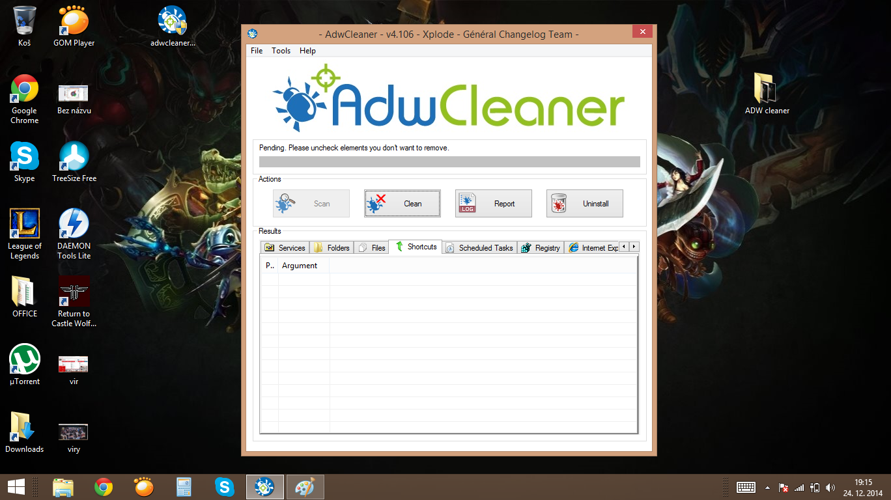The width and height of the screenshot is (891, 500).
Task: Select the OFFICE folder on the desktop
Action: click(x=25, y=298)
